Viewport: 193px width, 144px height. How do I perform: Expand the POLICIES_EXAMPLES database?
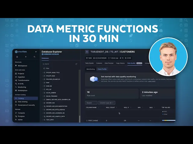pyautogui.click(x=43, y=79)
